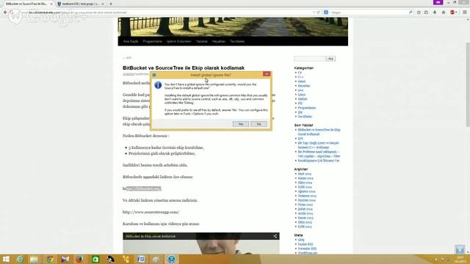Viewport: 470px width, 264px height.
Task: Click the bookmark star icon
Action: pos(419,12)
